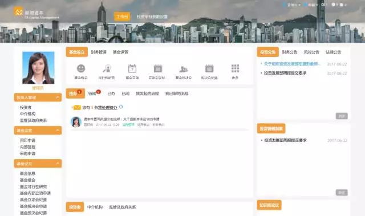Select the 基金设立 tab in shortcut panel

[x=77, y=52]
